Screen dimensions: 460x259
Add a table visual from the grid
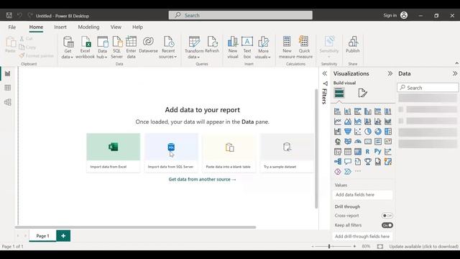(x=348, y=152)
